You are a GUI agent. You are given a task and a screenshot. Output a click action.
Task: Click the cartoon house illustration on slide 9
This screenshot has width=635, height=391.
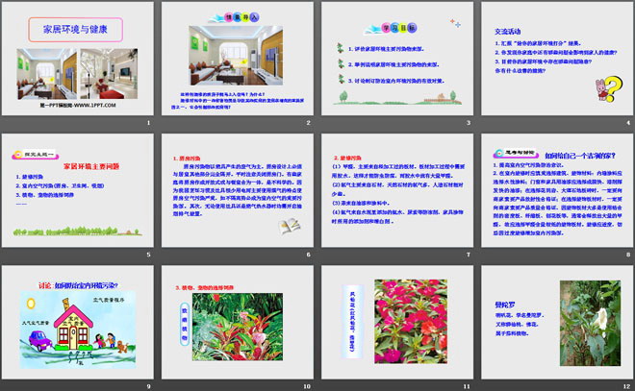tap(78, 330)
